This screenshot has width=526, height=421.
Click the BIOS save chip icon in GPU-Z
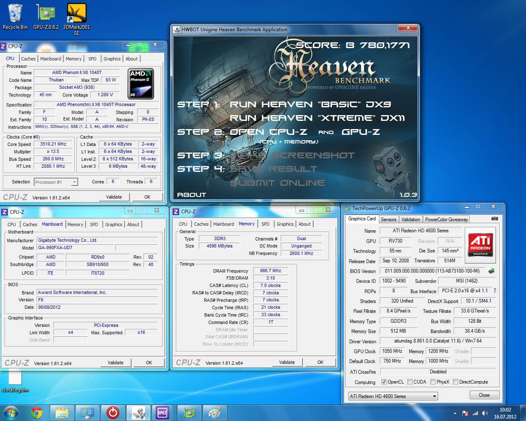click(491, 271)
